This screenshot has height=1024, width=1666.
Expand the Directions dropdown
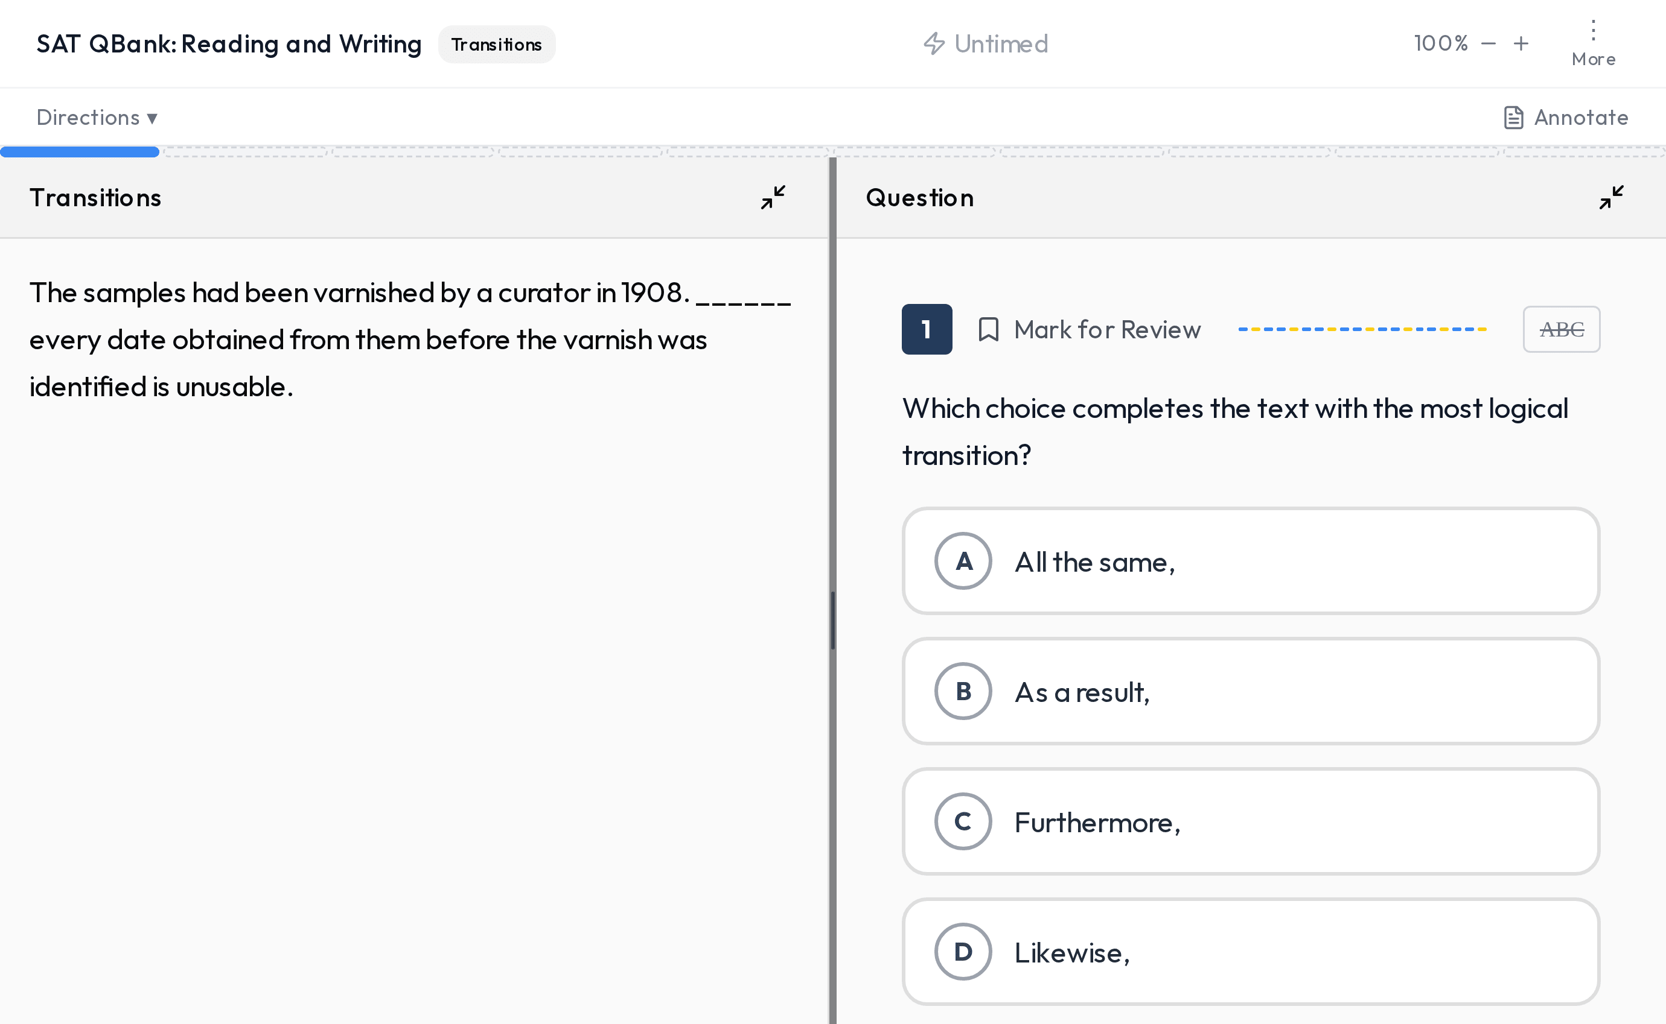(97, 117)
